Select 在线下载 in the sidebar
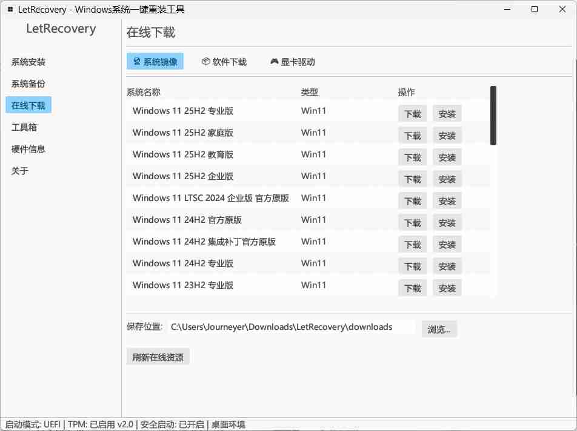This screenshot has width=577, height=431. click(28, 105)
